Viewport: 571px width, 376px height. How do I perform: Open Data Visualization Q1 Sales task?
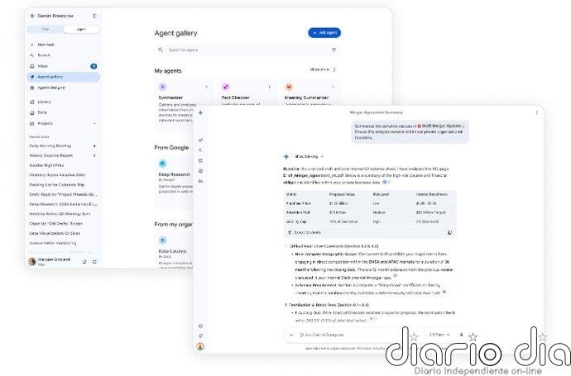[55, 233]
